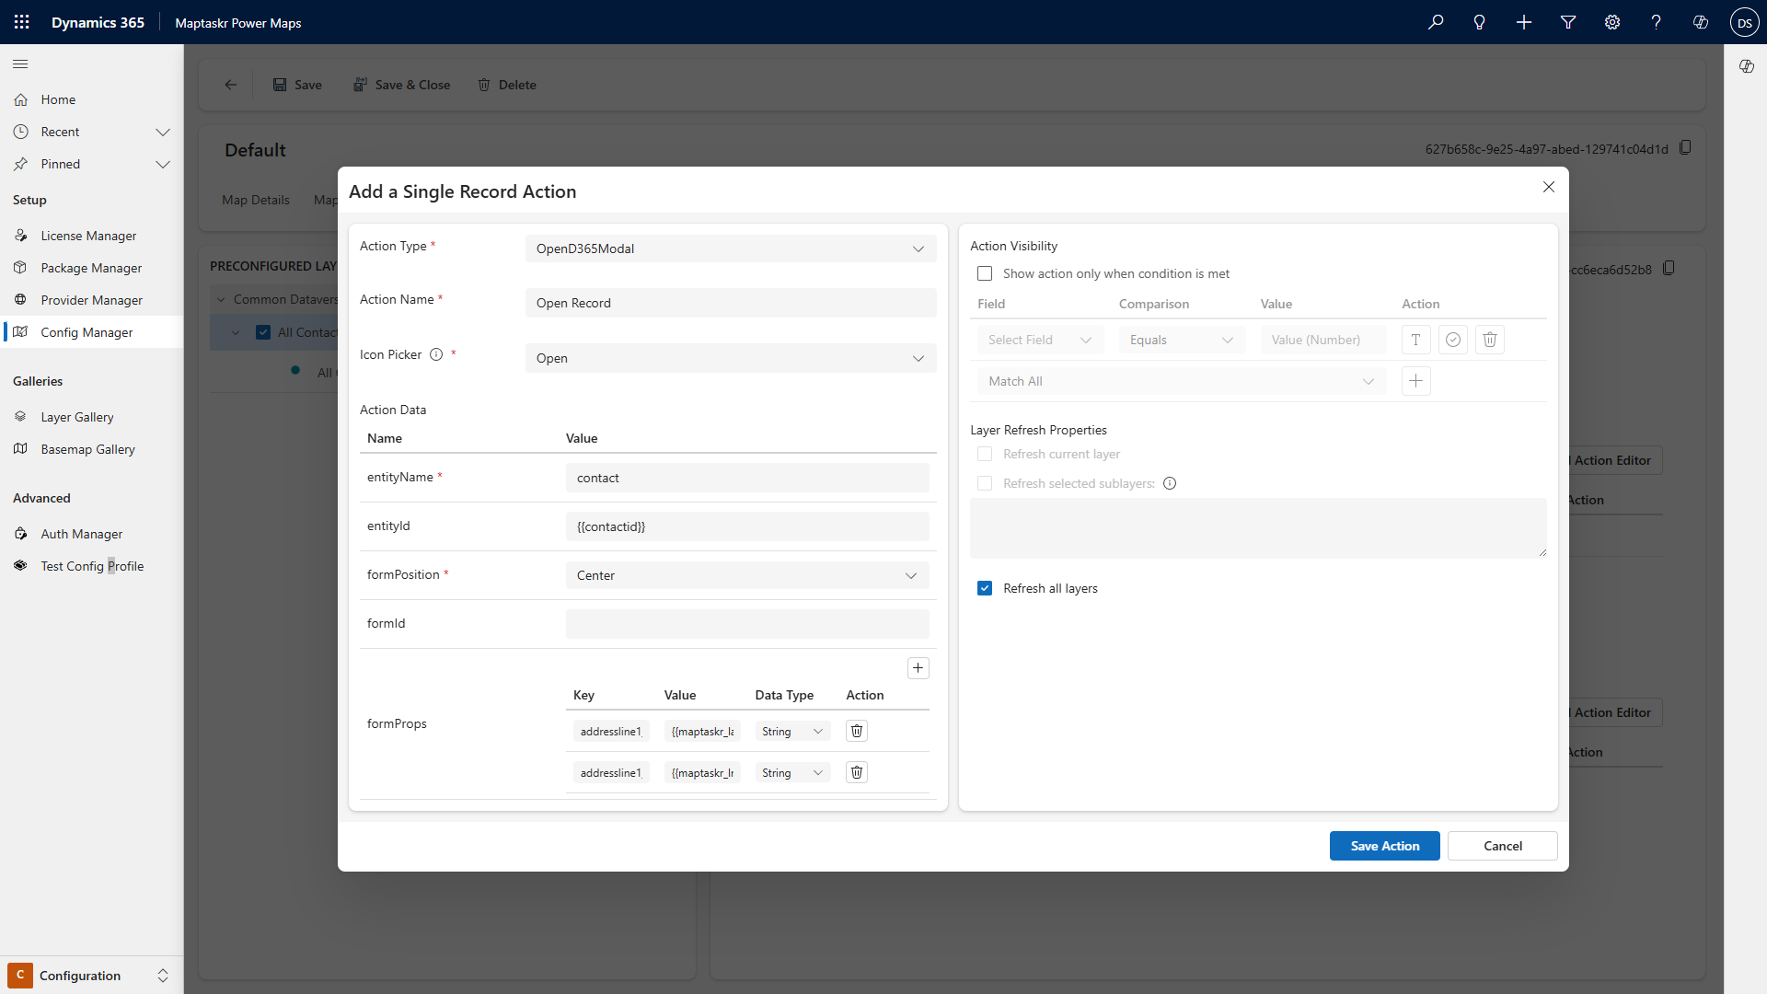Add a new condition with the plus icon
Viewport: 1767px width, 994px height.
(1415, 380)
